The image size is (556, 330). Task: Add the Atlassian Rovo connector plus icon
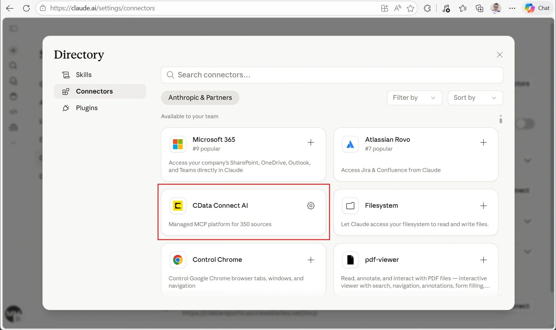click(x=483, y=143)
